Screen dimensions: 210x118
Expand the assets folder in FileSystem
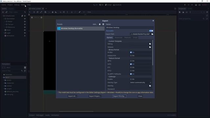[x=4, y=80]
